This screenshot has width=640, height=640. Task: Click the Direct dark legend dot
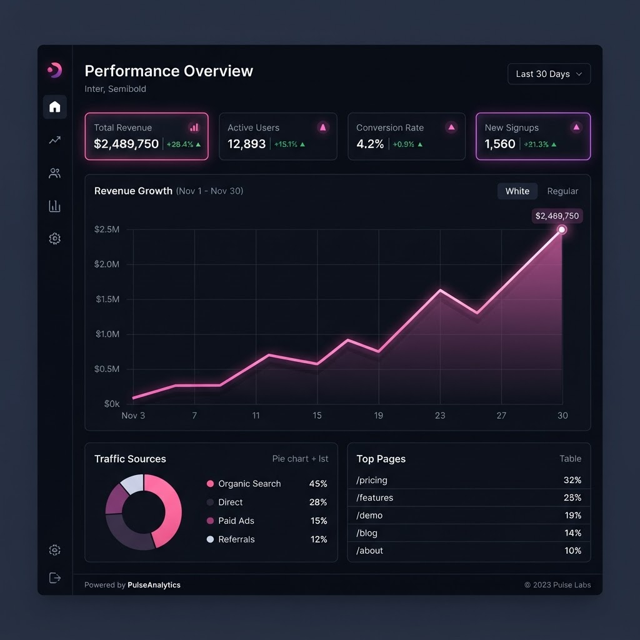[x=210, y=502]
